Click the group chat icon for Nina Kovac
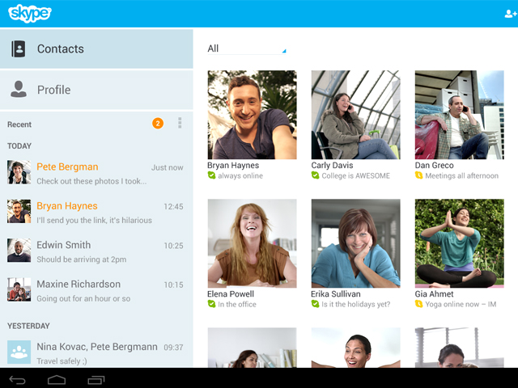Image resolution: width=518 pixels, height=388 pixels. [x=19, y=352]
